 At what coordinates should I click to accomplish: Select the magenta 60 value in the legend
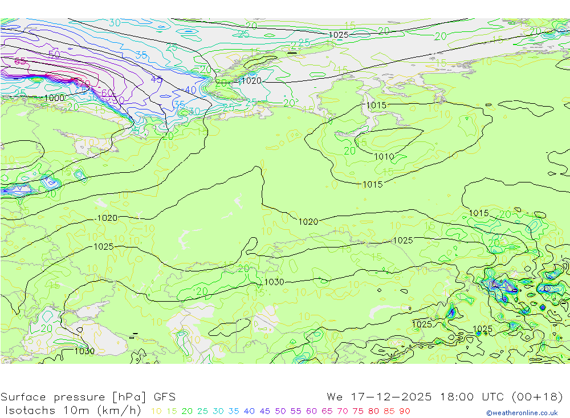click(x=312, y=412)
